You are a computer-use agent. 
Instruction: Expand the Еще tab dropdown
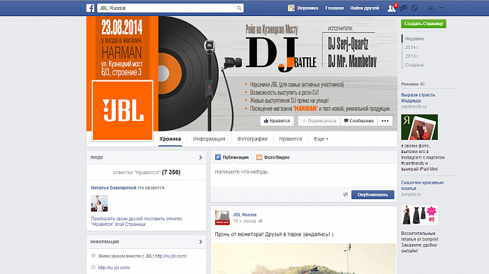pyautogui.click(x=321, y=139)
